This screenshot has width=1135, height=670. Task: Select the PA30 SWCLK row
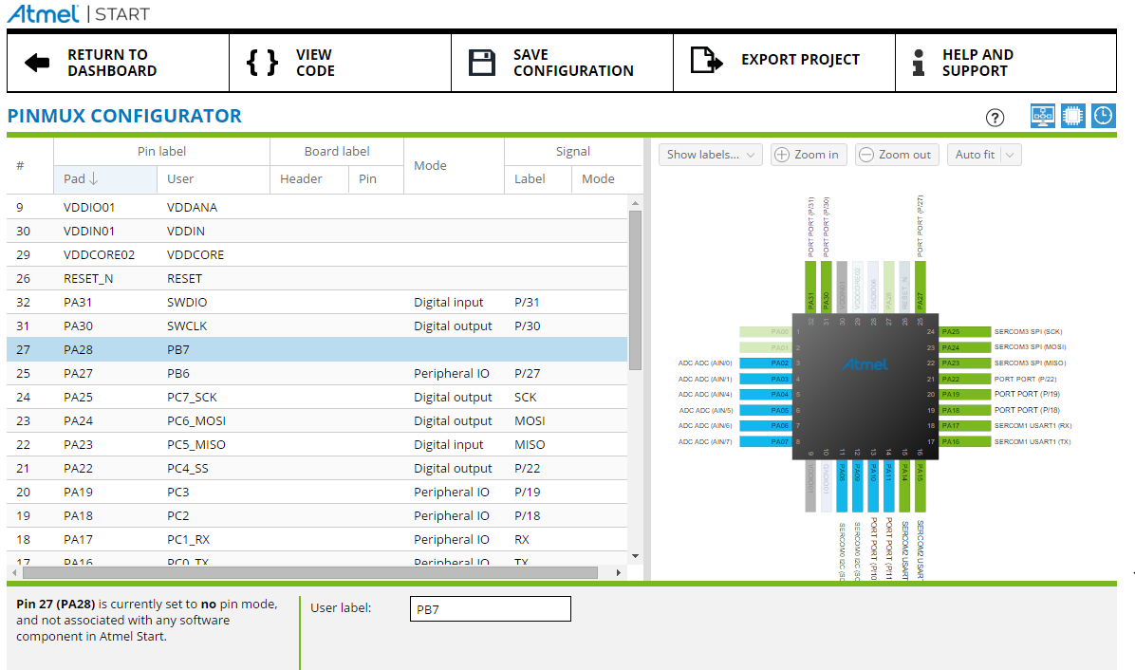coord(317,326)
